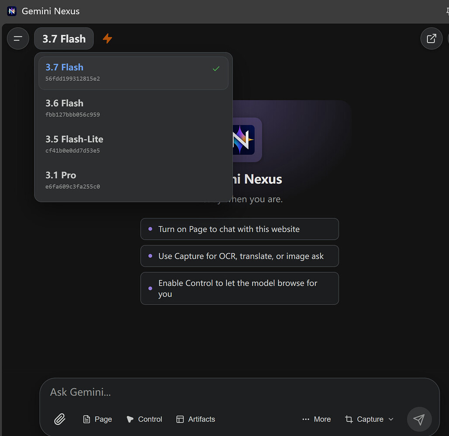Toggle the Artifacts option
The height and width of the screenshot is (436, 449).
coord(196,419)
